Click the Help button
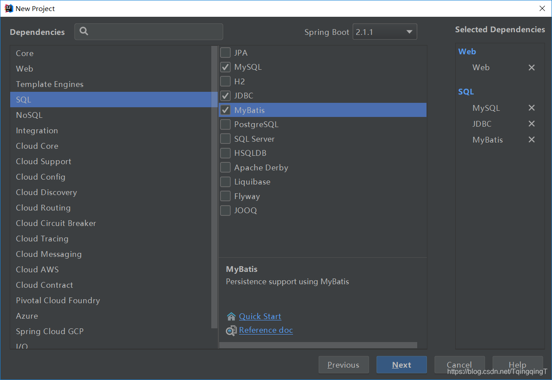The image size is (552, 380). pos(517,365)
